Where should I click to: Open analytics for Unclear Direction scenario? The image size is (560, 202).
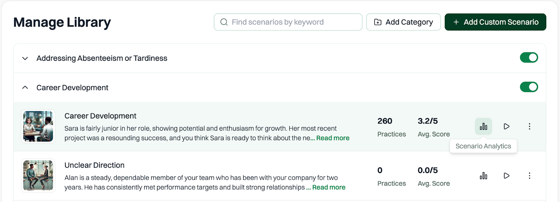tap(483, 176)
